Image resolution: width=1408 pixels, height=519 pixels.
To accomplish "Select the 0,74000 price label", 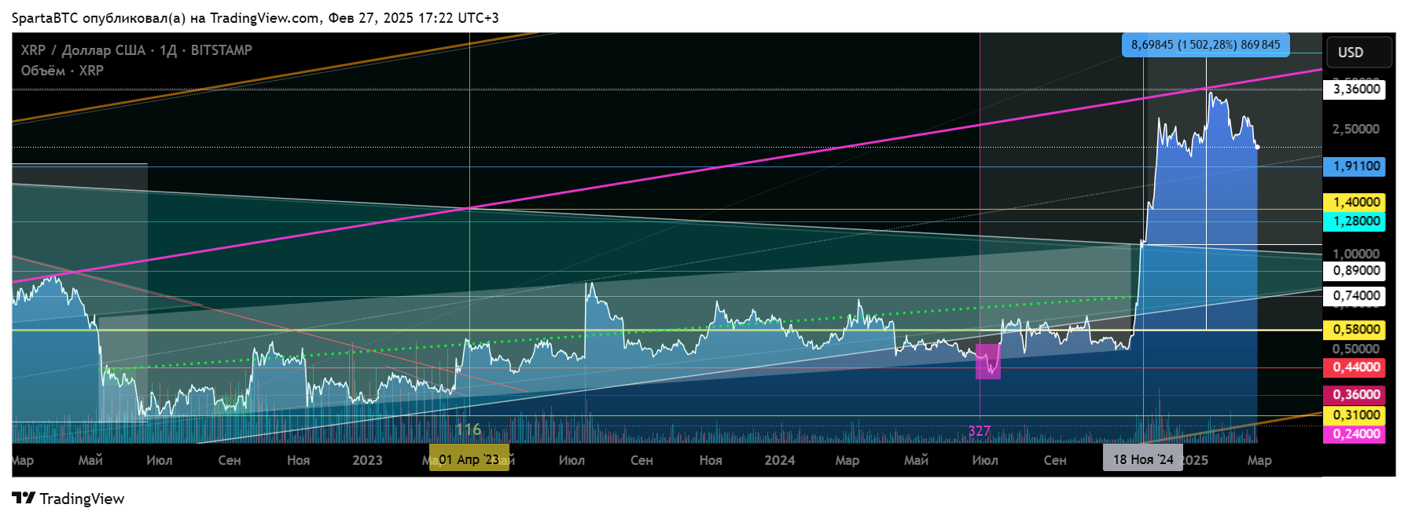I will [1356, 296].
